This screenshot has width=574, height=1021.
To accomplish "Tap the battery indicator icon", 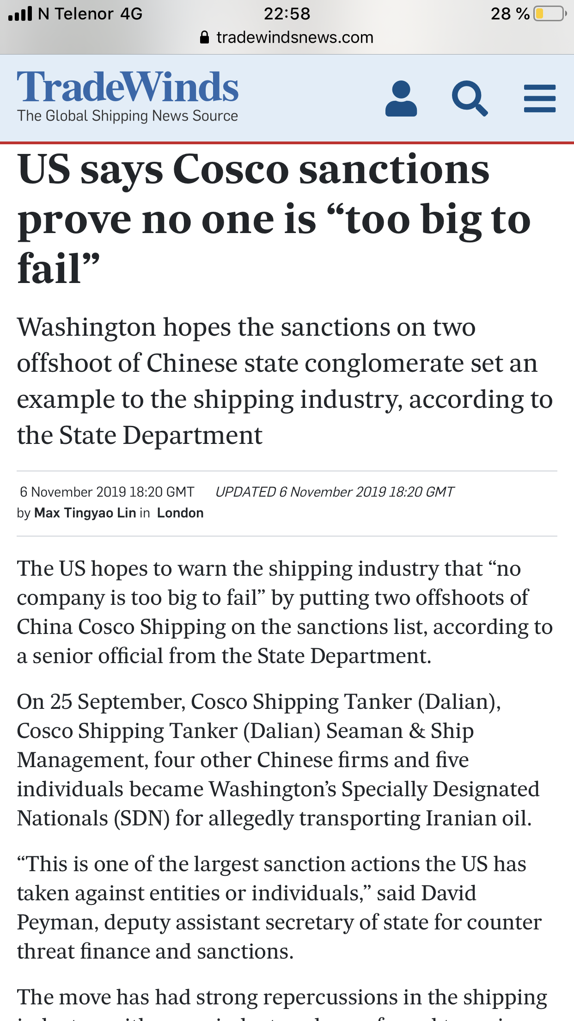I will click(550, 13).
